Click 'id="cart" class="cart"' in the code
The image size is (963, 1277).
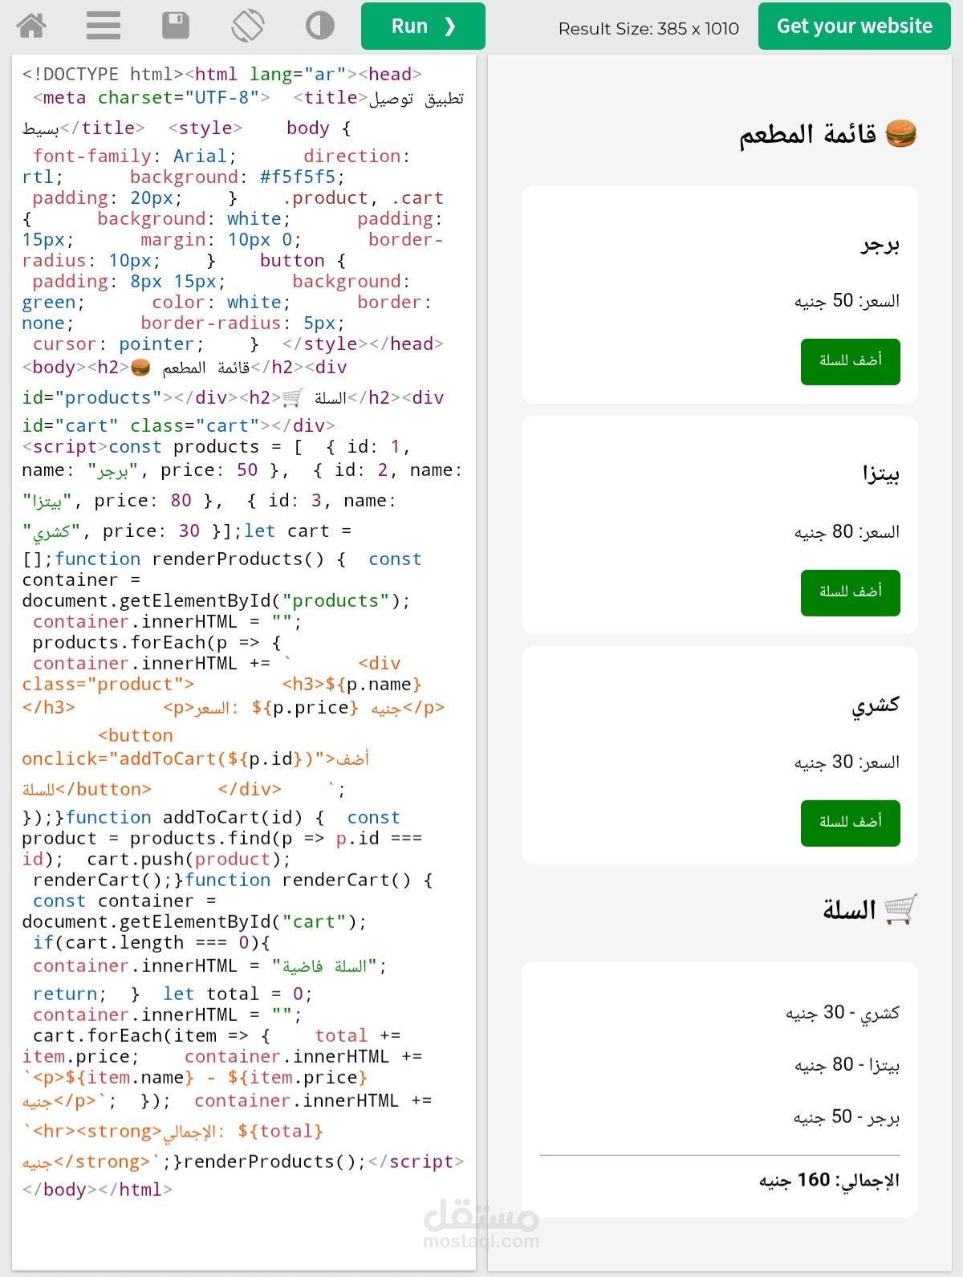coord(141,425)
